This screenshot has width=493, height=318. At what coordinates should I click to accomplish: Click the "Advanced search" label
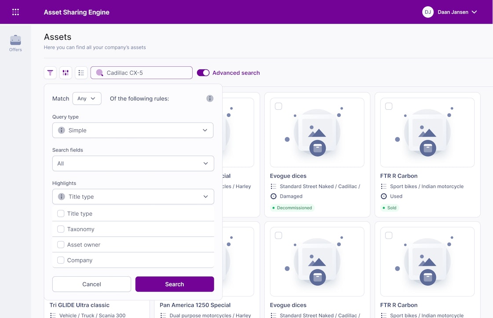[x=236, y=73]
